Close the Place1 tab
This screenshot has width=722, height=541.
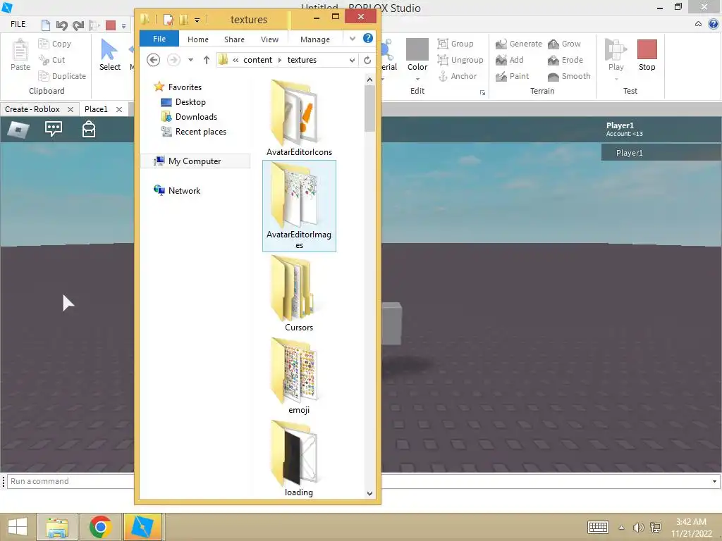pos(119,109)
